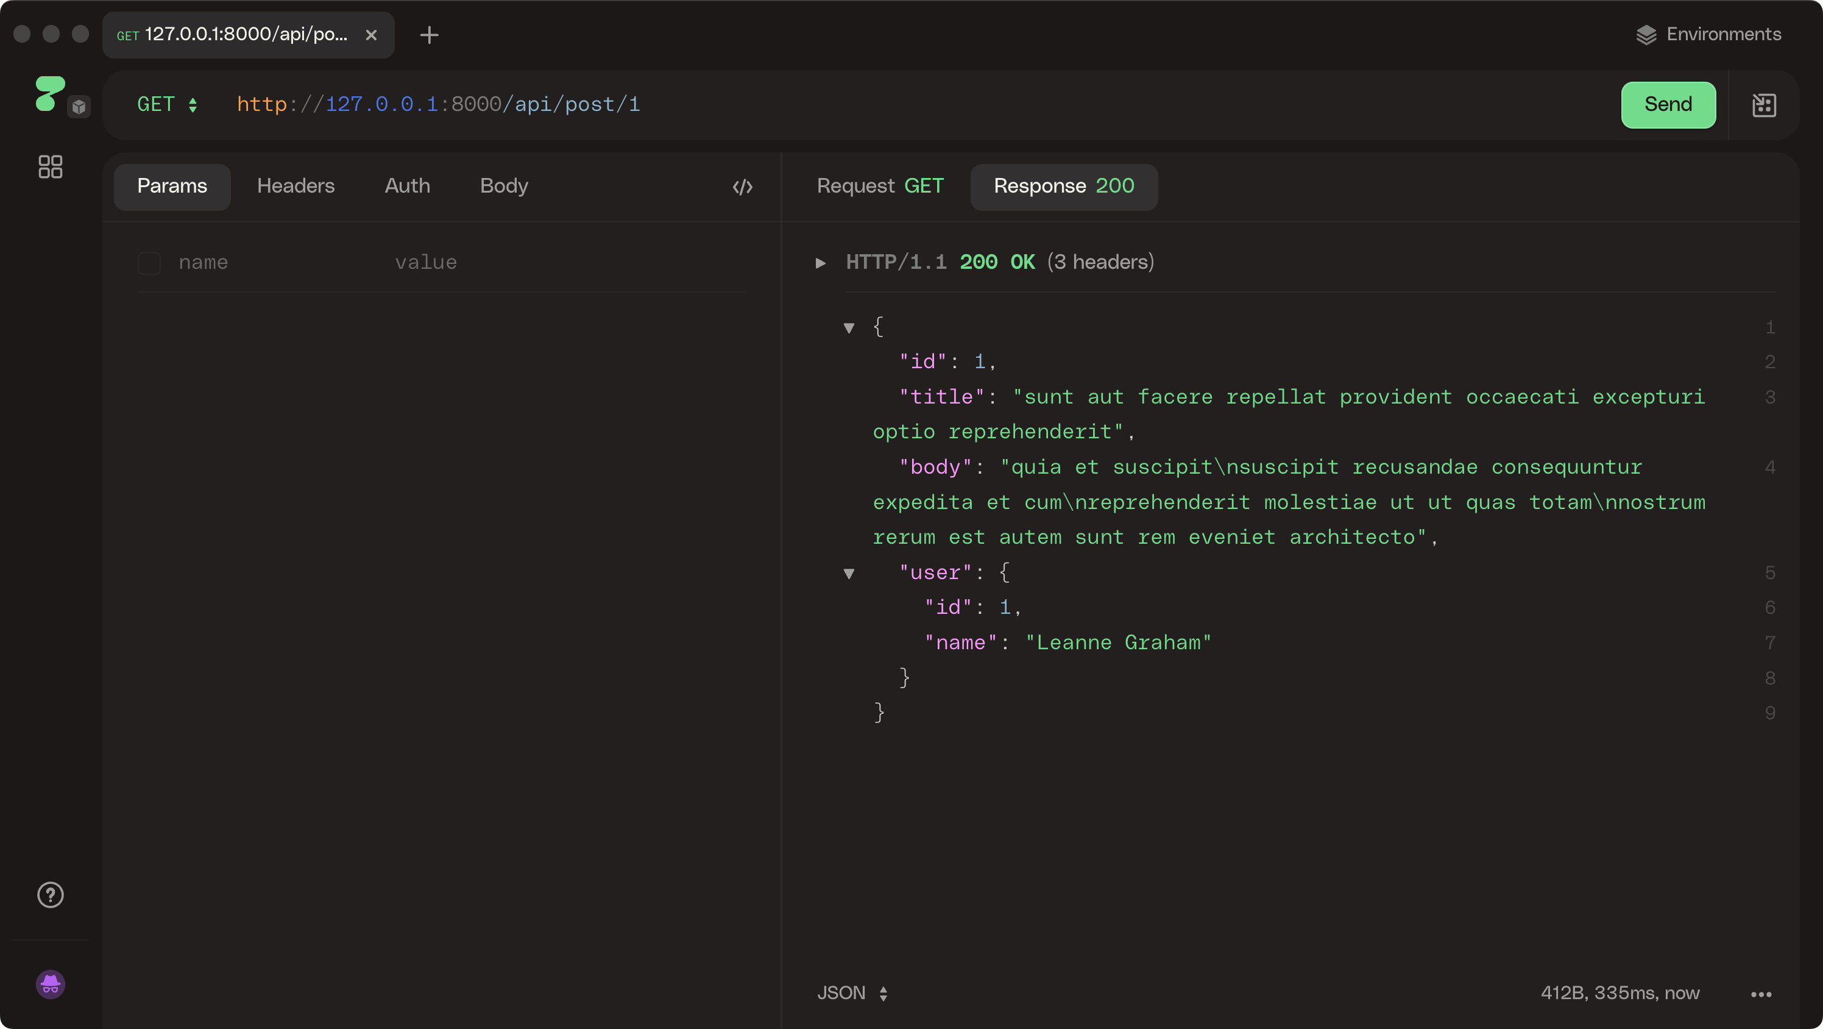The height and width of the screenshot is (1029, 1823).
Task: Show the code snippet icon
Action: click(x=742, y=187)
